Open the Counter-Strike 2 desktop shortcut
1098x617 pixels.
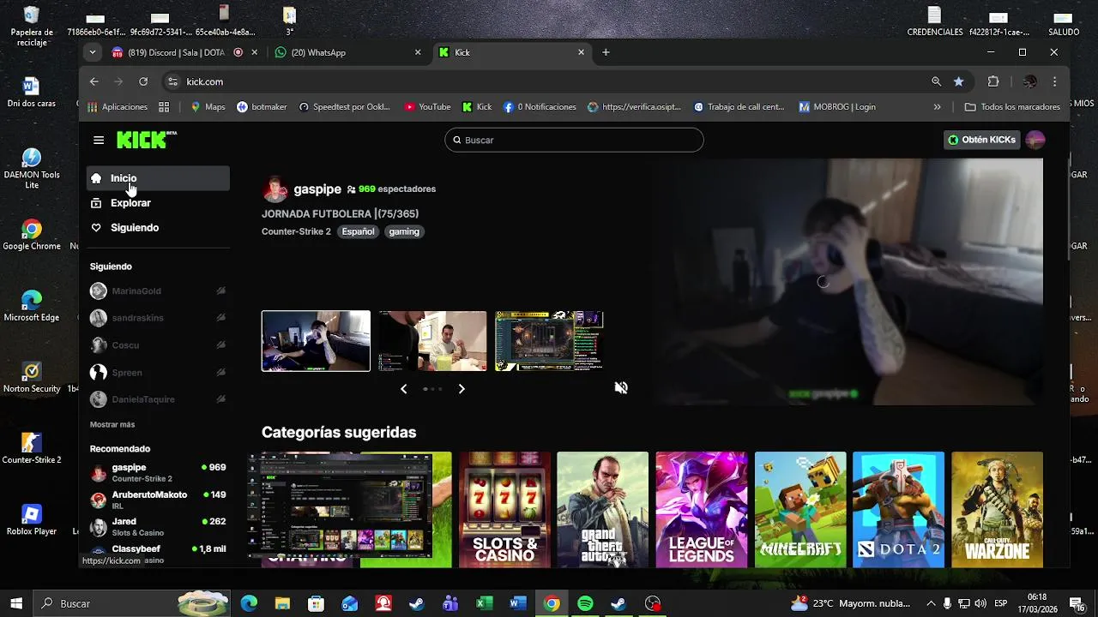point(32,447)
